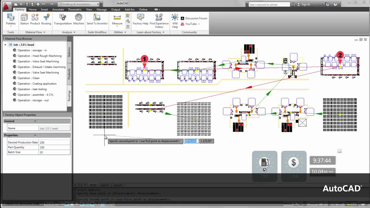Open the Discussion Forum link
The height and width of the screenshot is (208, 370).
click(194, 18)
